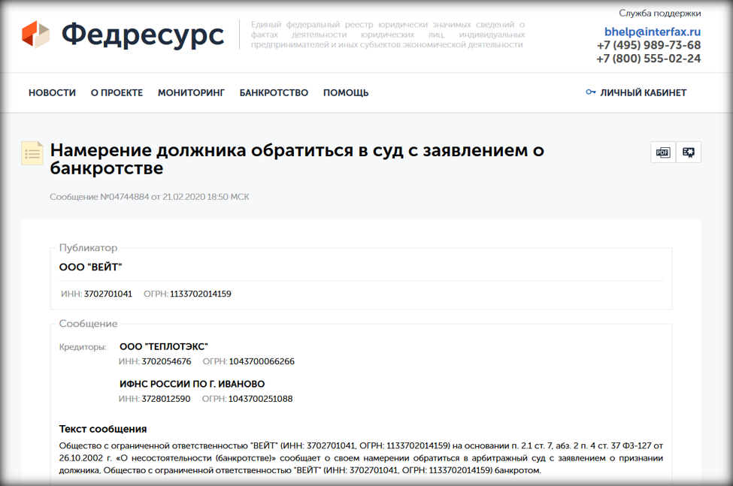
Task: Select Мониторинг in the navigation bar
Action: pos(191,92)
